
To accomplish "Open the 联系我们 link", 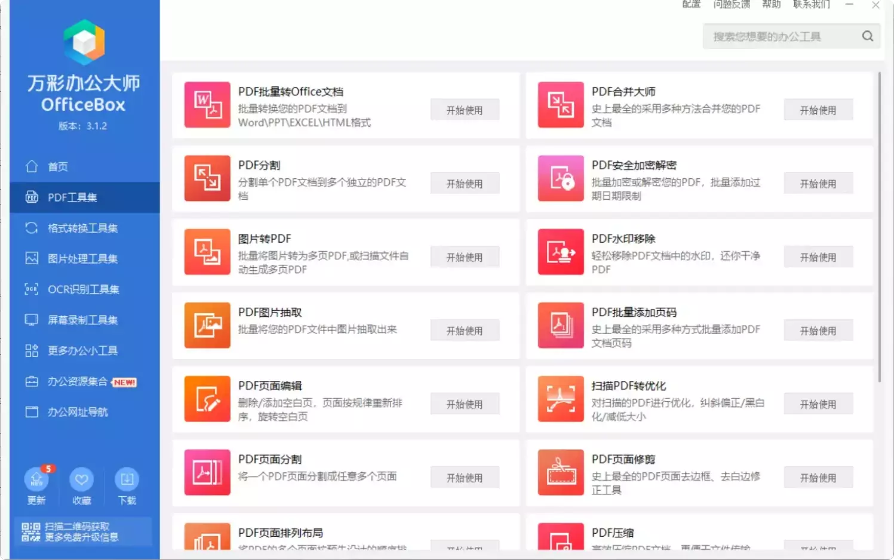I will (x=812, y=5).
